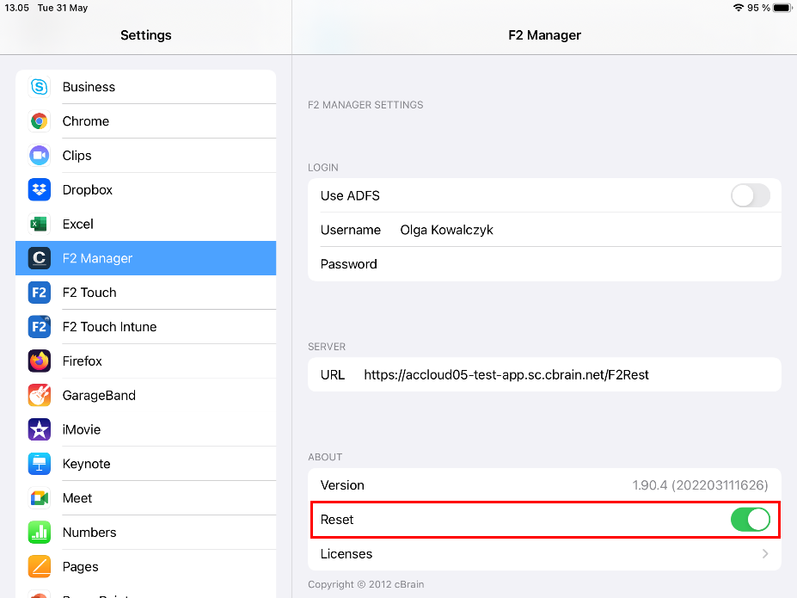The height and width of the screenshot is (598, 797).
Task: Expand Licenses using the chevron arrow
Action: (x=764, y=554)
